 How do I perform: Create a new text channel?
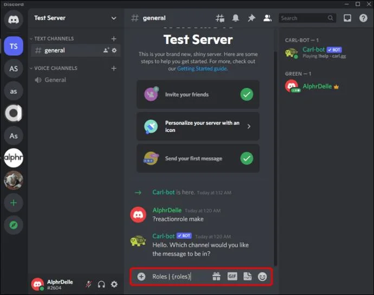tap(114, 39)
